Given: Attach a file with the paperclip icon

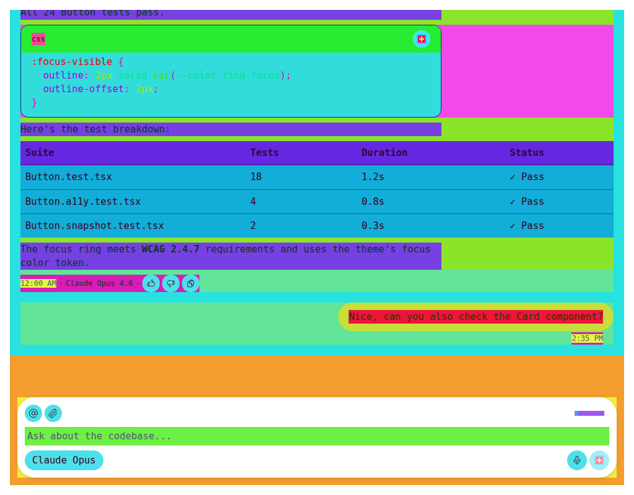Looking at the screenshot, I should [53, 413].
